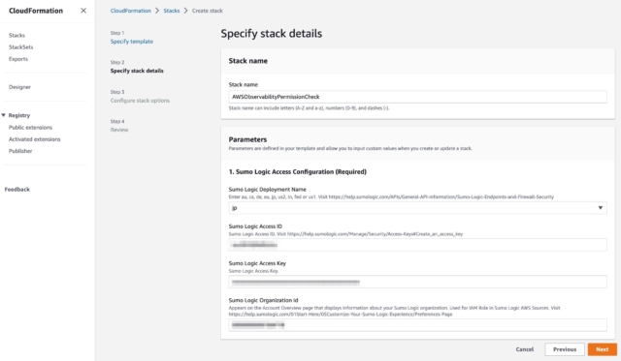Collapse the Registry section triangle
This screenshot has width=621, height=361.
point(4,115)
